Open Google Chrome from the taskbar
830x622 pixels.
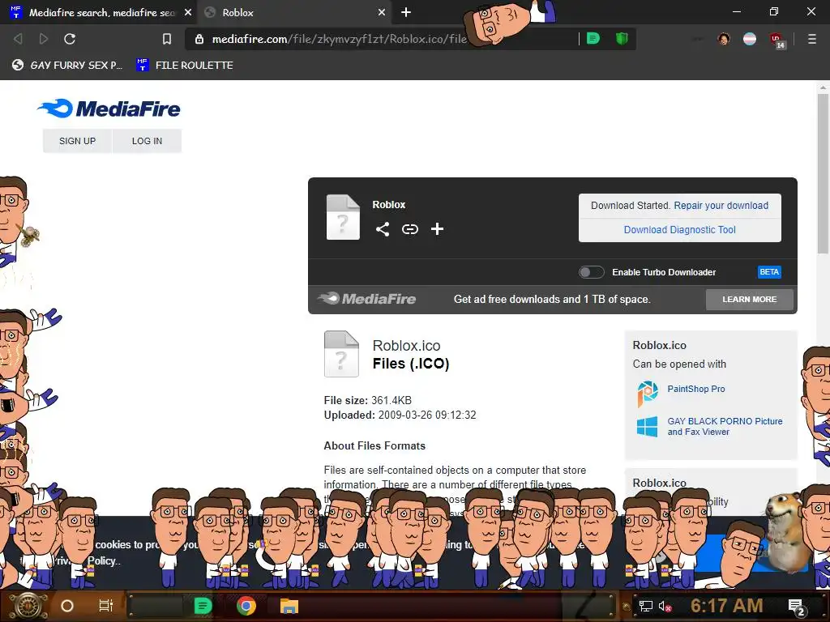pos(246,606)
